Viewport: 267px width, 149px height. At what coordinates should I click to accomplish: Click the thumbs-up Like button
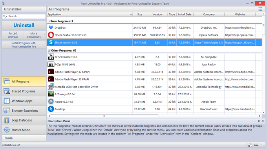point(254,145)
